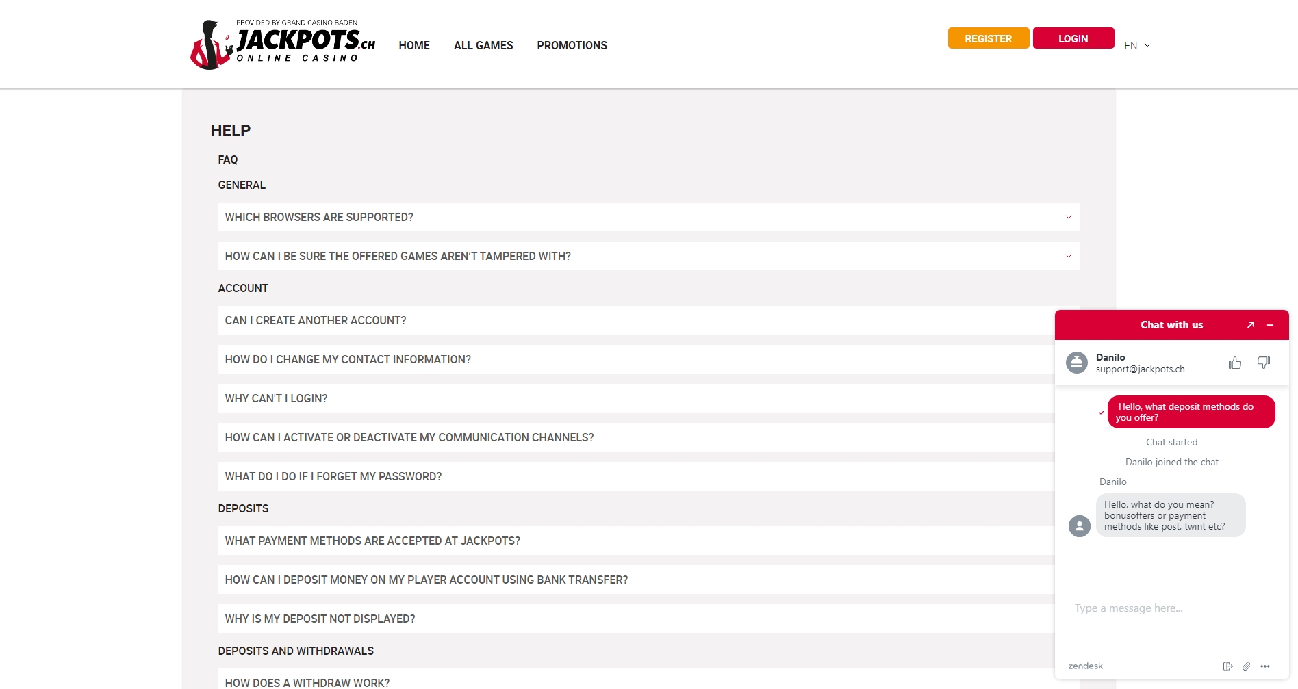Attach a file with paperclip icon

point(1247,666)
